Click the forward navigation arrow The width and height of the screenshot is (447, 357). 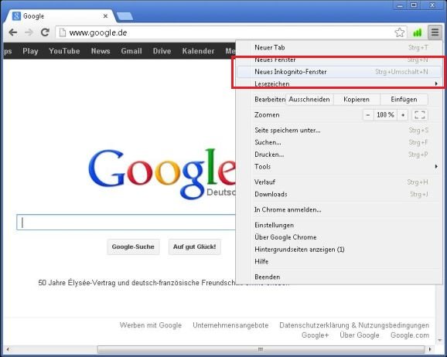(29, 32)
